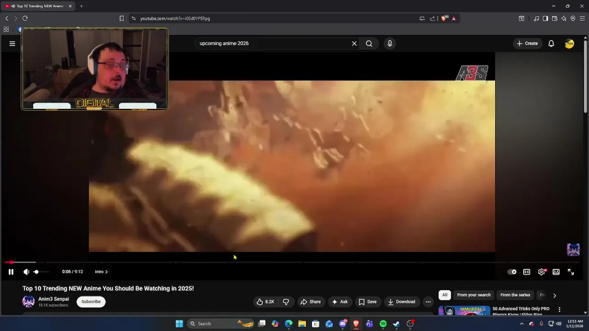Open the taskbar clock and date

575,324
